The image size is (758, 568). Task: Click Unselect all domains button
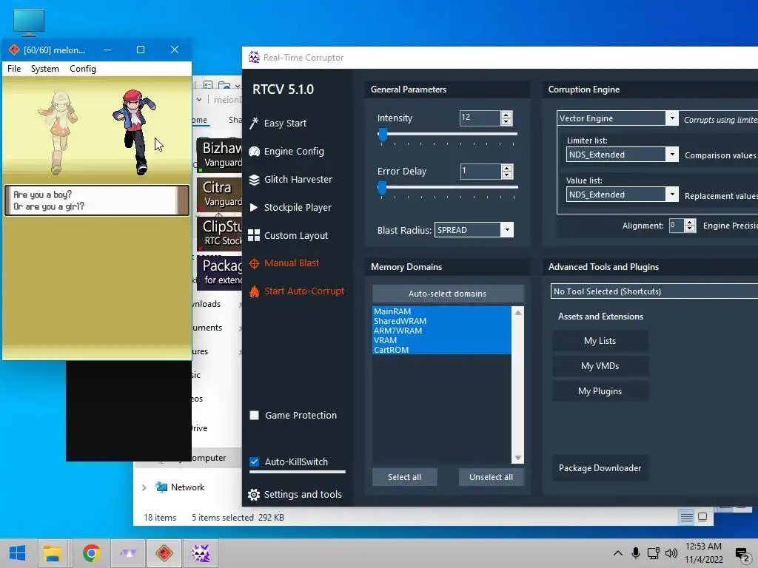click(492, 477)
